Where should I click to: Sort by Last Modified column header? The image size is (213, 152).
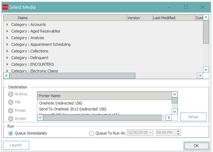(x=173, y=18)
